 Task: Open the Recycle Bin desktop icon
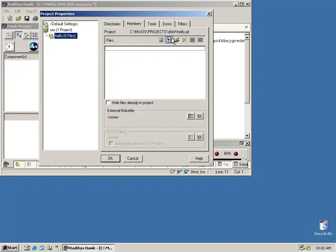(x=323, y=228)
